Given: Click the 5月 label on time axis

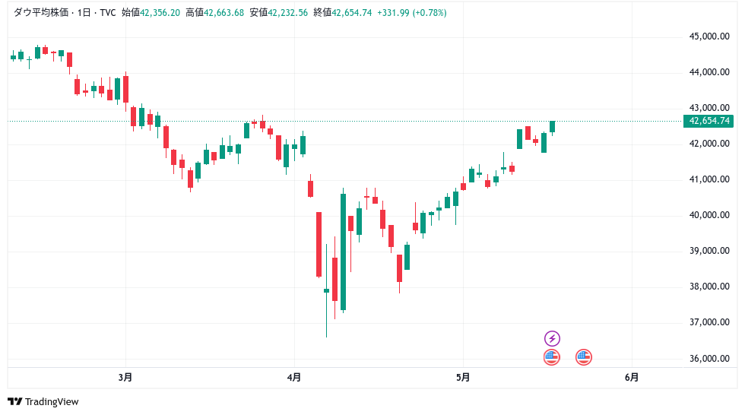Looking at the screenshot, I should [463, 377].
